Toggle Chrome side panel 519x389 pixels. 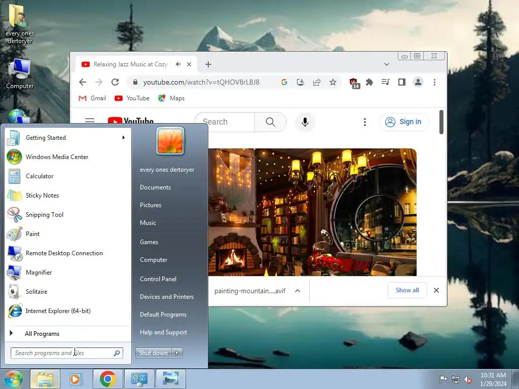click(x=402, y=82)
